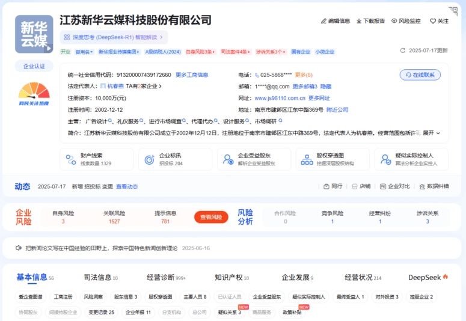Click the 店铺 icon

(355, 186)
